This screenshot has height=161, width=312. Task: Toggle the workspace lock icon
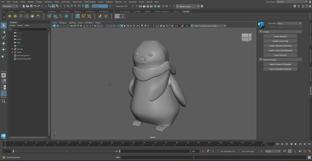point(310,2)
